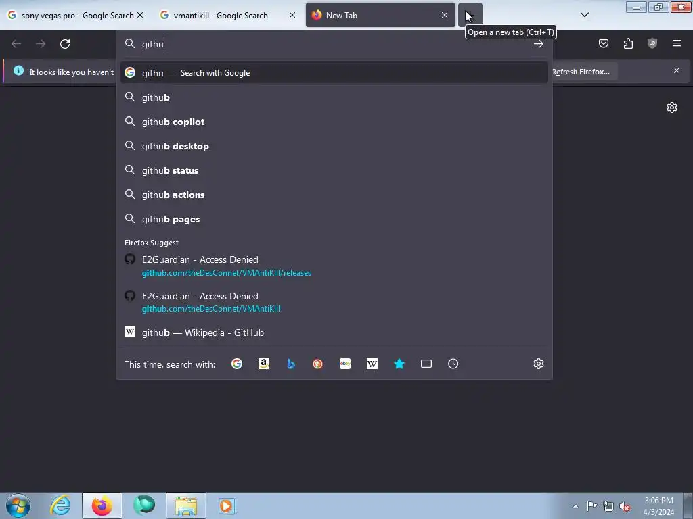Click the muted volume tray icon
Viewport: 693px width, 519px height.
click(x=625, y=506)
